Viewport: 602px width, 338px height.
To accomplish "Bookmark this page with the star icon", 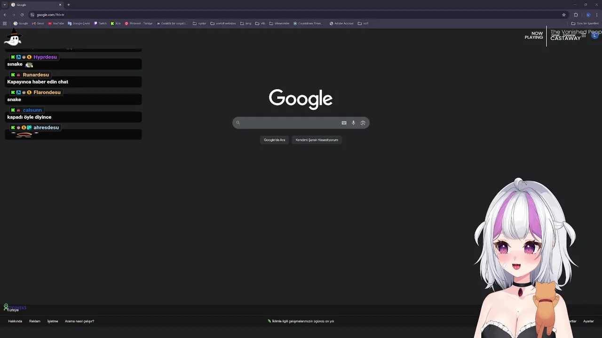I will pyautogui.click(x=564, y=15).
